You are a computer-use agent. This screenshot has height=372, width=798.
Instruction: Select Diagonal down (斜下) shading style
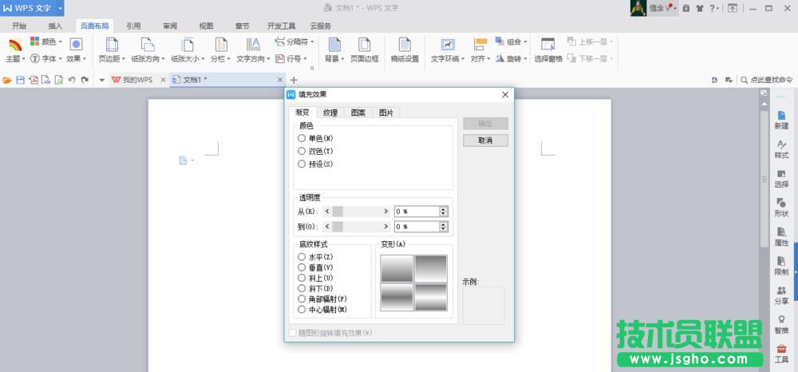click(302, 288)
